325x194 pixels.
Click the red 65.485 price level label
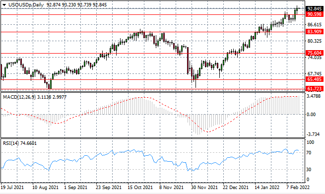315,79
